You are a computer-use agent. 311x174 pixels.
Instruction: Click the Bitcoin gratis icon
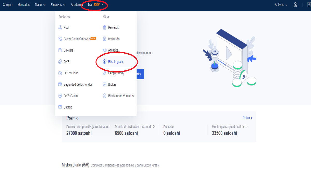click(105, 62)
